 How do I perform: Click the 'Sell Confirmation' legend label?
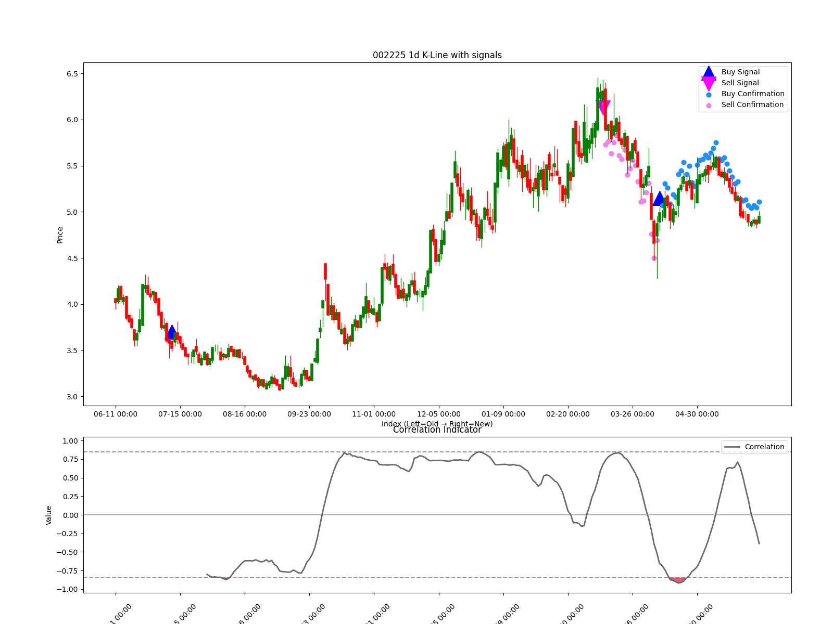752,105
